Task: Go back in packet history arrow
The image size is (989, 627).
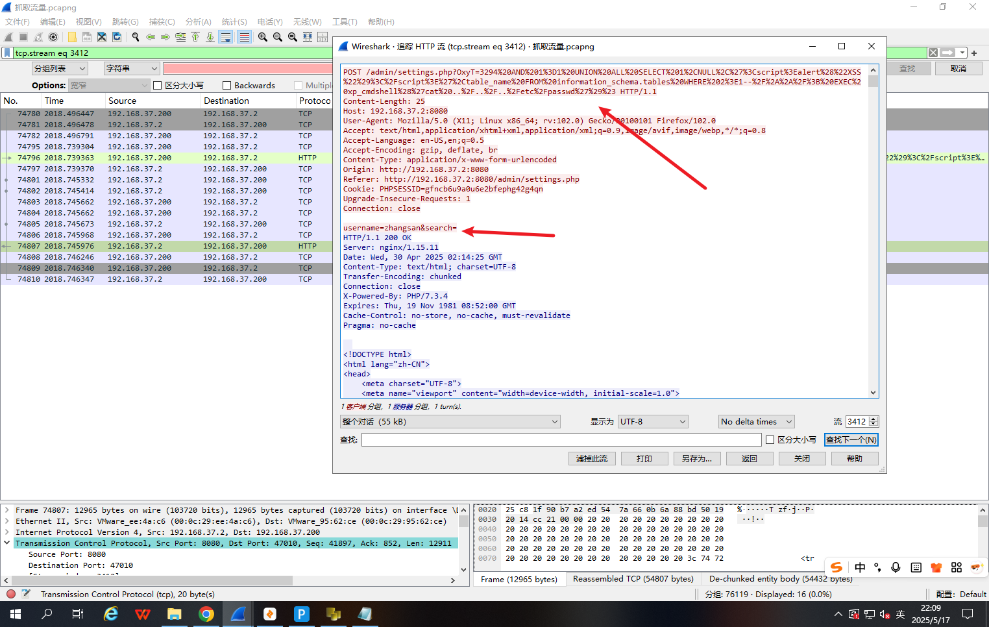Action: [x=151, y=37]
